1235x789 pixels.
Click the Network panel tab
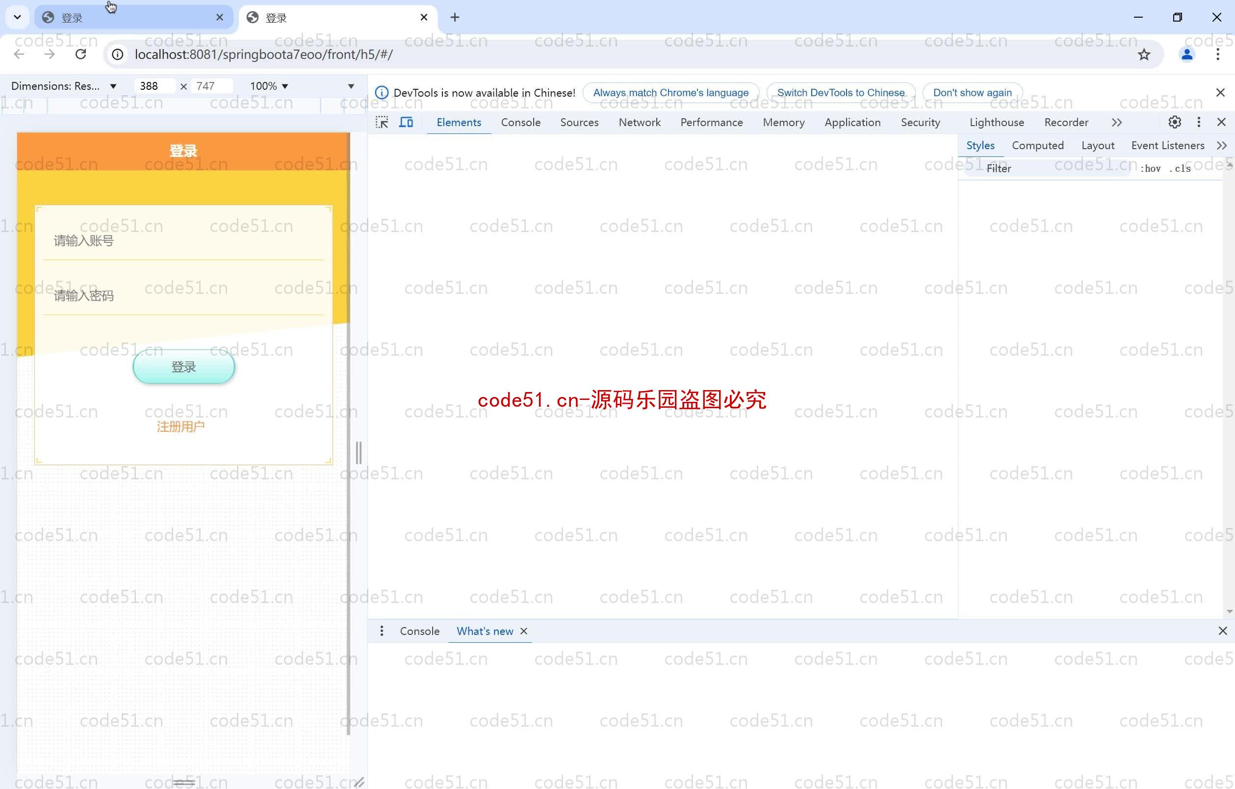click(x=639, y=122)
